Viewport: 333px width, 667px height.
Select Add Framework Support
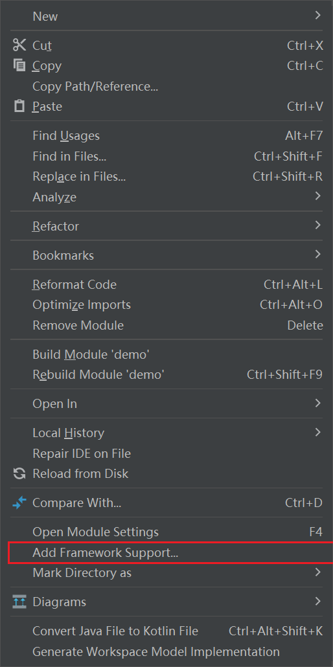(x=171, y=552)
